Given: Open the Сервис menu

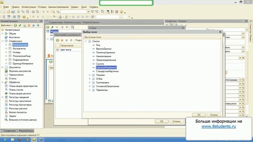Looking at the screenshot, I should pos(75,7).
